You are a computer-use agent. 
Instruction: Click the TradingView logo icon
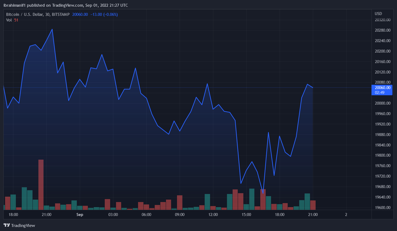(7, 225)
